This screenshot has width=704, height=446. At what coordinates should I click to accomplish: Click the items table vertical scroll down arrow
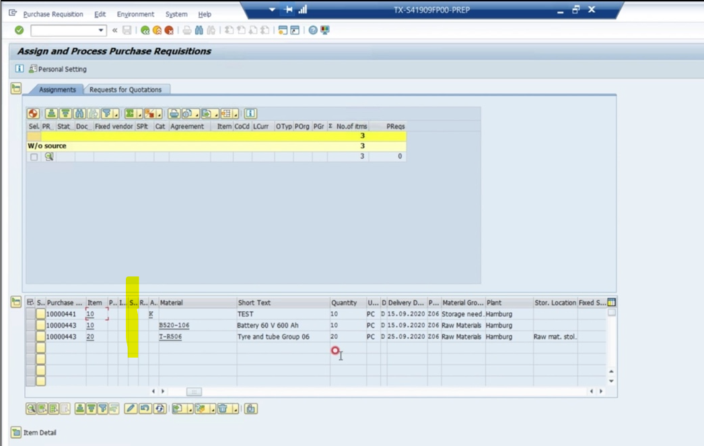click(611, 381)
